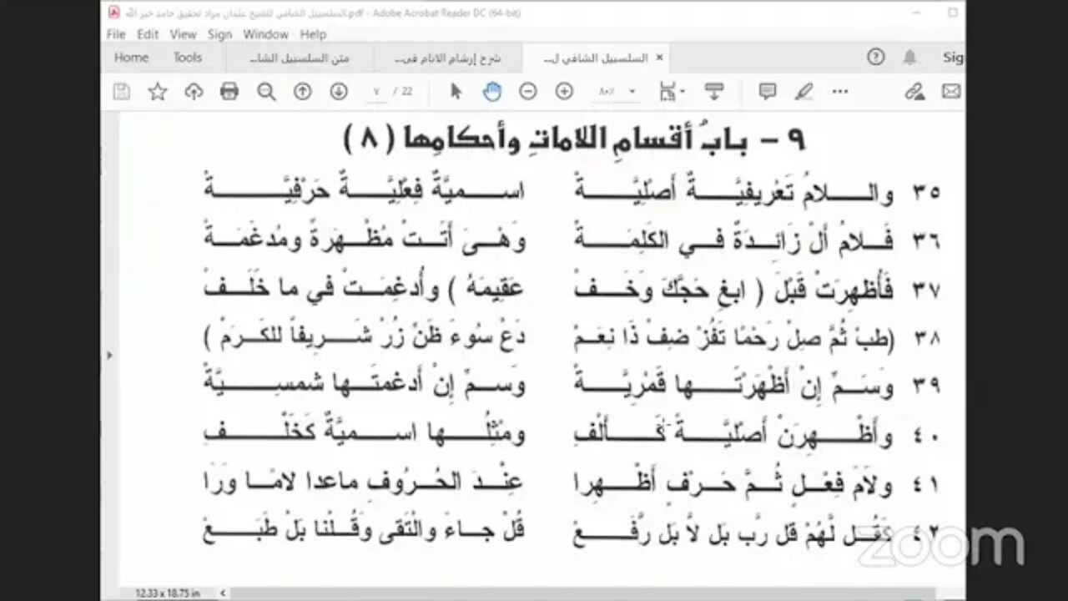Image resolution: width=1068 pixels, height=601 pixels.
Task: Send file by email envelope icon
Action: tap(951, 92)
